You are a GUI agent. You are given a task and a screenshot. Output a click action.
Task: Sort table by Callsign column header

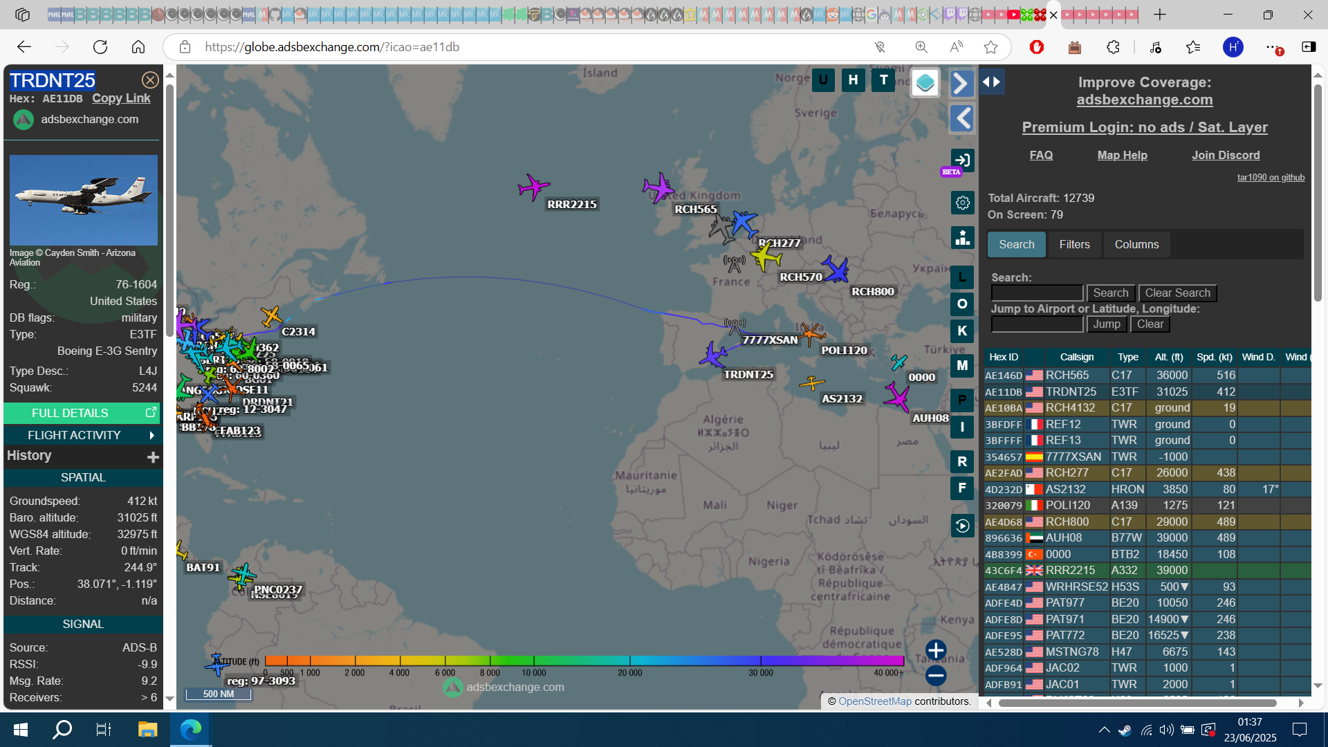pyautogui.click(x=1077, y=358)
